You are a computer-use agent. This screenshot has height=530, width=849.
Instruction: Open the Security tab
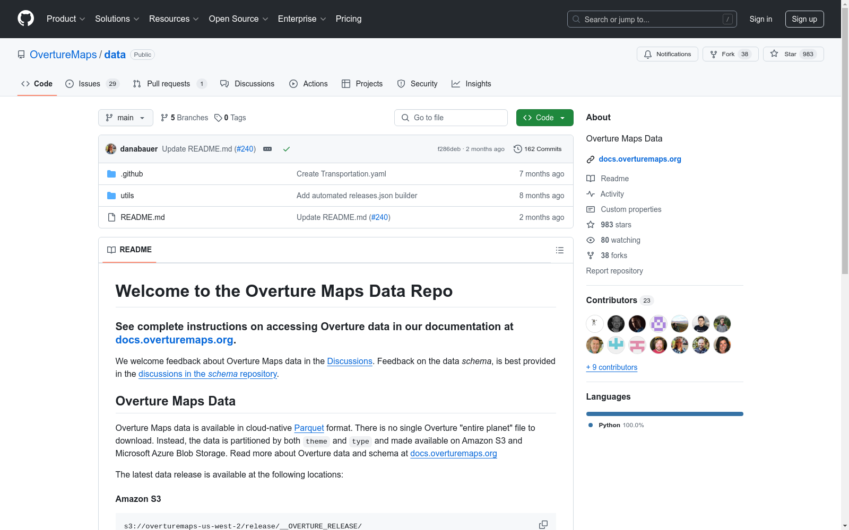(418, 84)
